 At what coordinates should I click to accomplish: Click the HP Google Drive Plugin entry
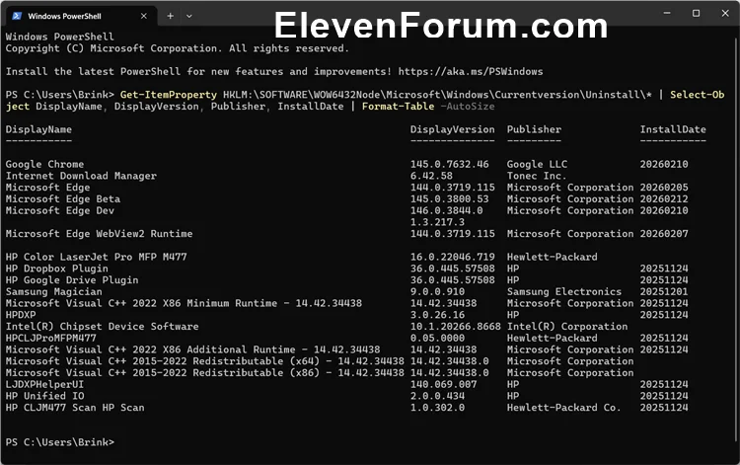(72, 280)
